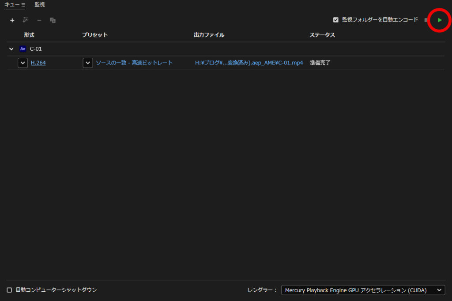Remove the selected item with the minus icon
The image size is (452, 301).
coord(39,20)
